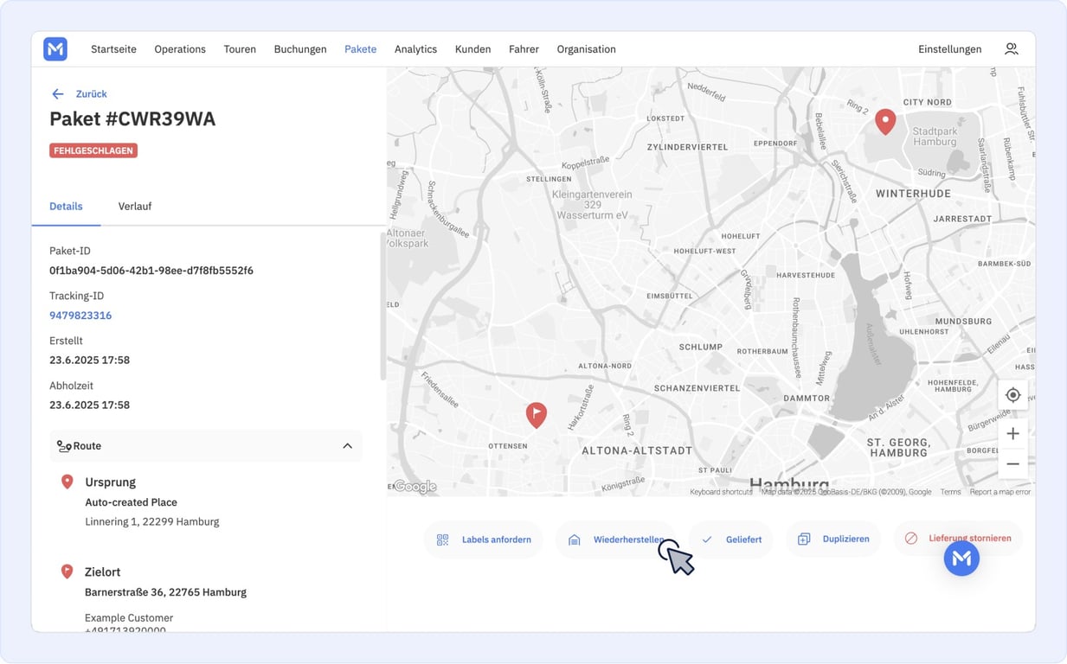Click the details panel scrollbar
The width and height of the screenshot is (1067, 664).
382,305
